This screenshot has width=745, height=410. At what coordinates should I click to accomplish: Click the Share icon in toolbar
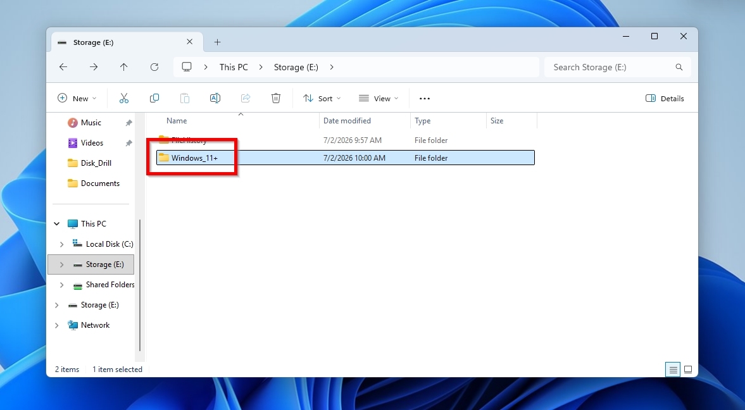246,98
